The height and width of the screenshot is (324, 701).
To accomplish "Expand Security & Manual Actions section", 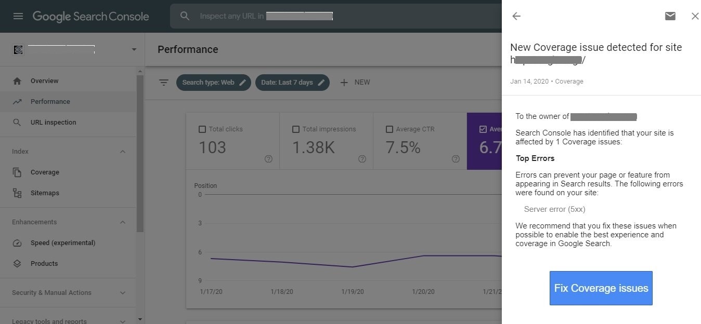I will pos(123,293).
